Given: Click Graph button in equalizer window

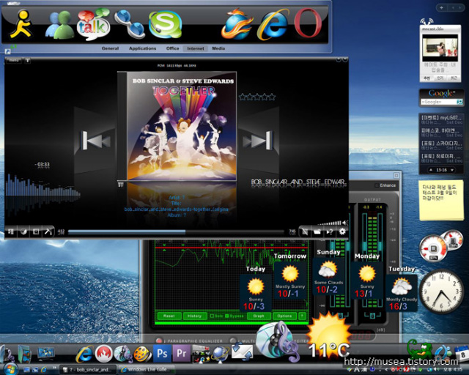Looking at the screenshot, I should point(259,316).
